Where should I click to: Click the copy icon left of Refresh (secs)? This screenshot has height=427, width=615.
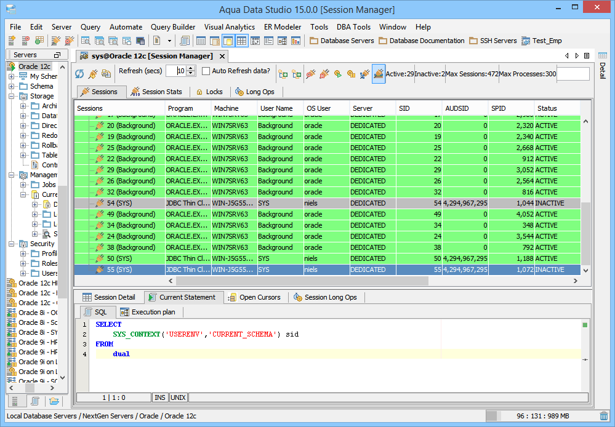[x=106, y=74]
